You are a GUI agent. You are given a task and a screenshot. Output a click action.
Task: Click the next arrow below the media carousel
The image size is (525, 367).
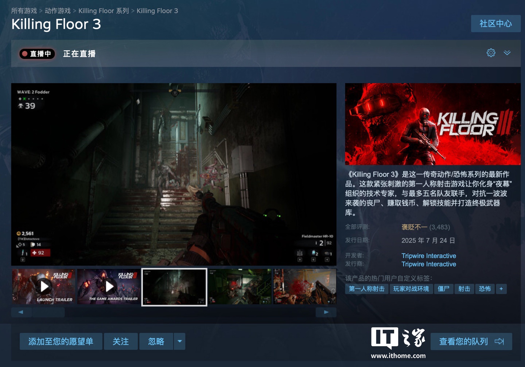(326, 312)
